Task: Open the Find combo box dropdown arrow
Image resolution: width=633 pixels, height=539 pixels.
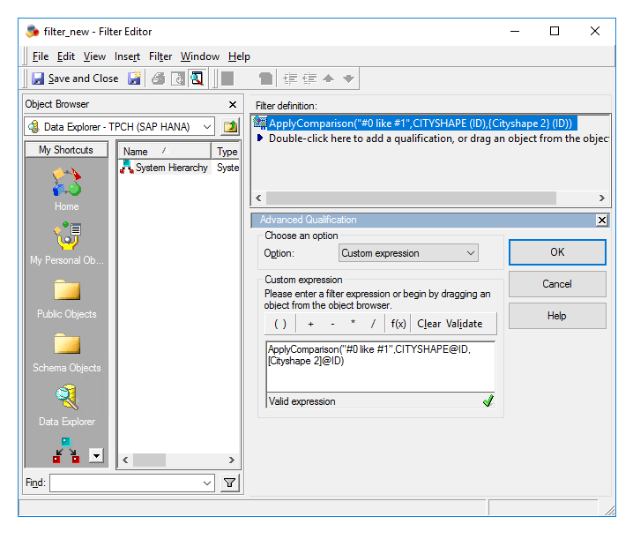Action: [x=207, y=483]
